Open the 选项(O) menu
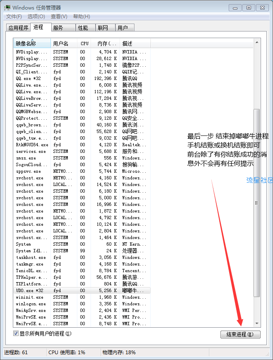Screen dimensions: 273x360 (36, 17)
